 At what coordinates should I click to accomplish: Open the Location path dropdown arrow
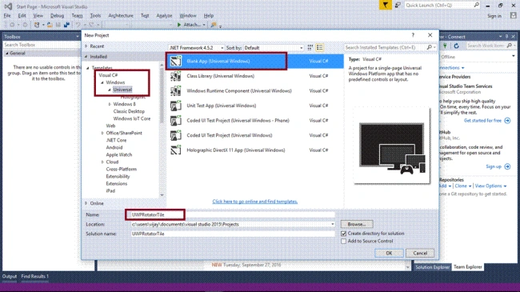click(332, 224)
